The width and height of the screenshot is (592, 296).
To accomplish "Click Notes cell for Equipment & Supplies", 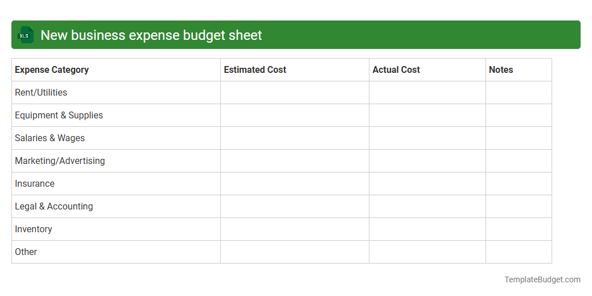I will [x=519, y=115].
